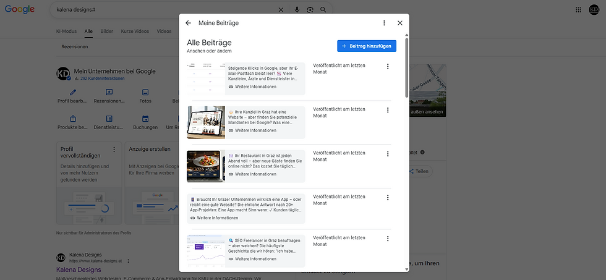Open the Restaurant in Graz food thumbnail

pos(206,166)
